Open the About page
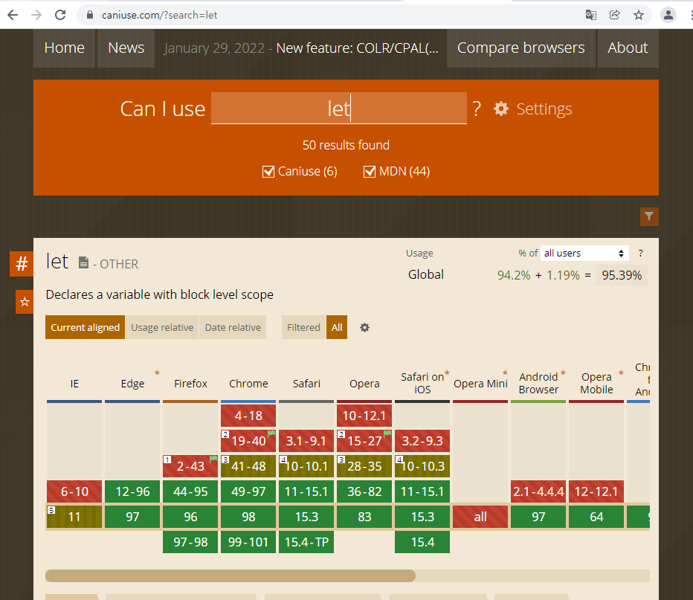 point(628,48)
